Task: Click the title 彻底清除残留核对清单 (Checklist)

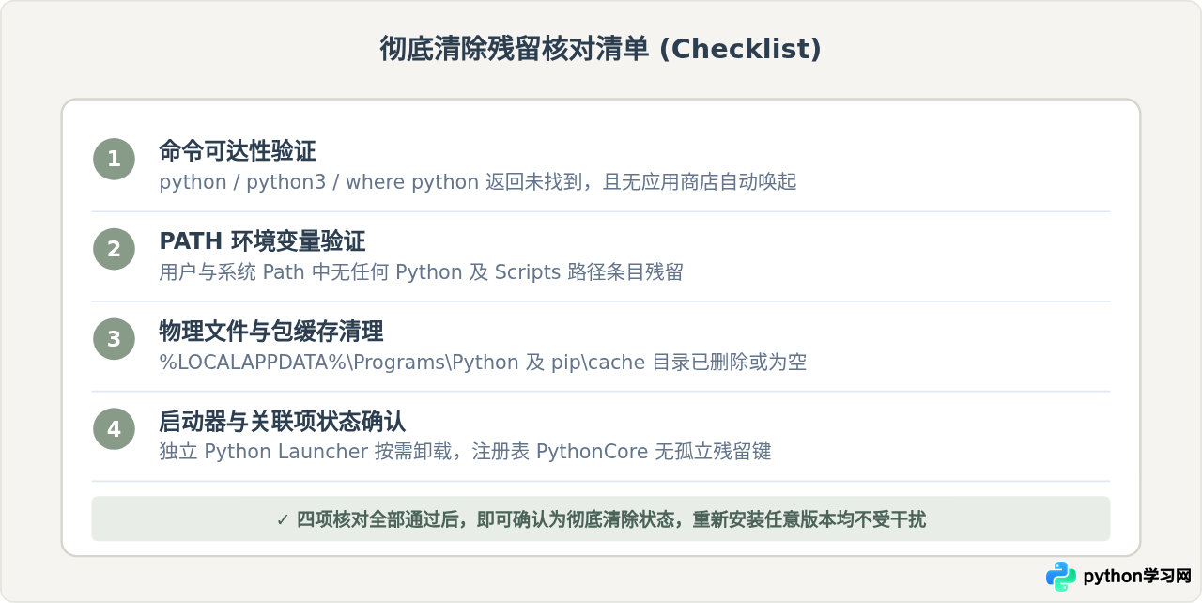Action: [601, 49]
